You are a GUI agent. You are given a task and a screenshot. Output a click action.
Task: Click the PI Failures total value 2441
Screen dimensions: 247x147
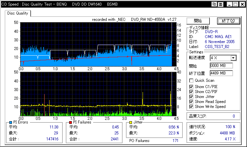point(114,139)
